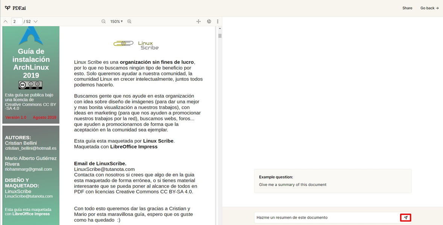The width and height of the screenshot is (443, 225).
Task: Click the Go back link
Action: coord(429,8)
